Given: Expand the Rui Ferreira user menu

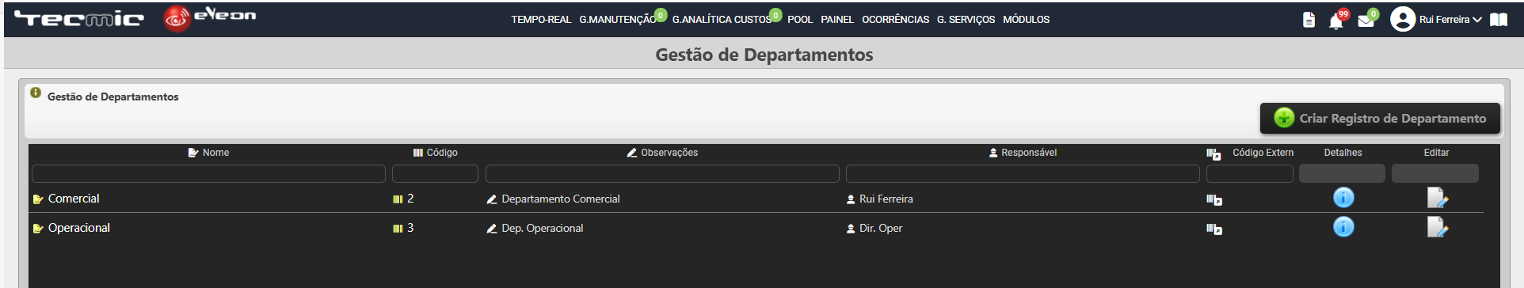Looking at the screenshot, I should click(x=1450, y=20).
